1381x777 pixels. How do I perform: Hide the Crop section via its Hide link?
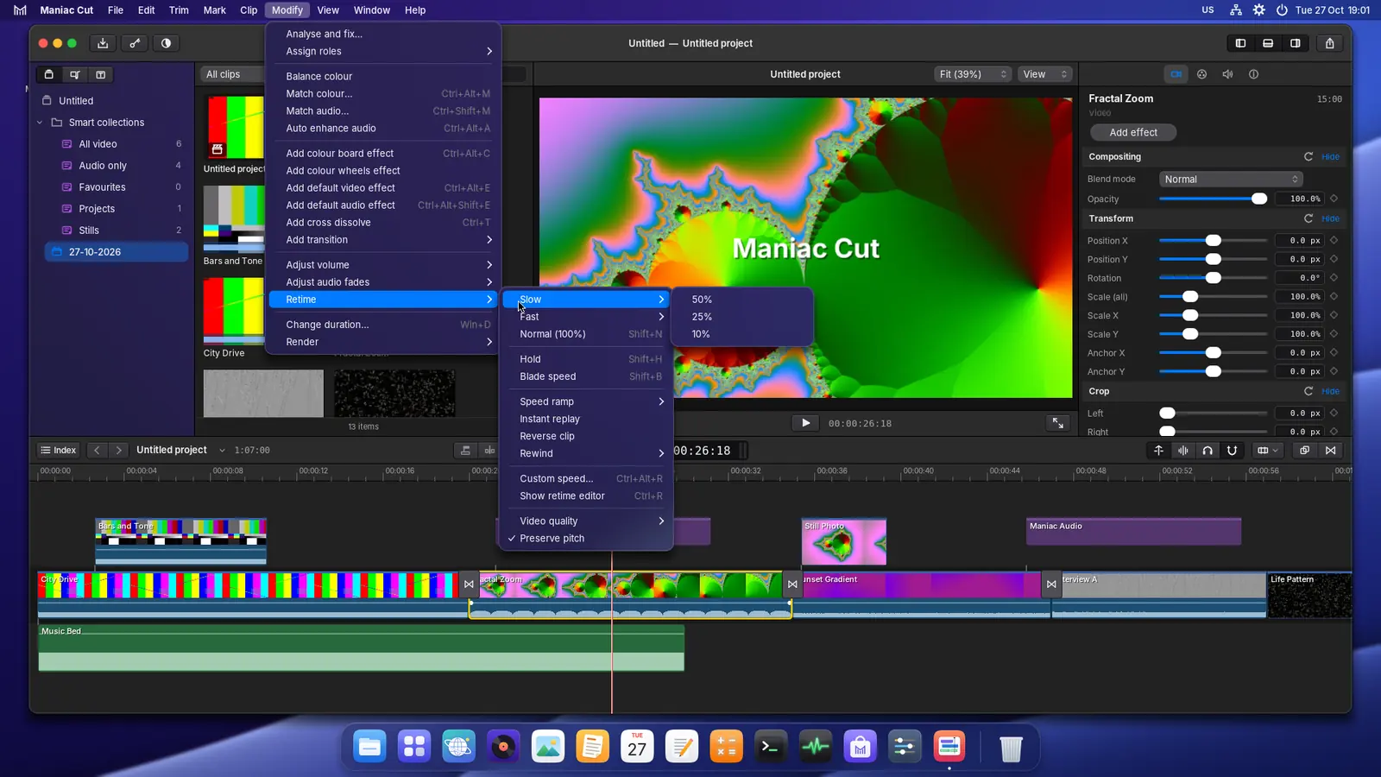click(1331, 391)
